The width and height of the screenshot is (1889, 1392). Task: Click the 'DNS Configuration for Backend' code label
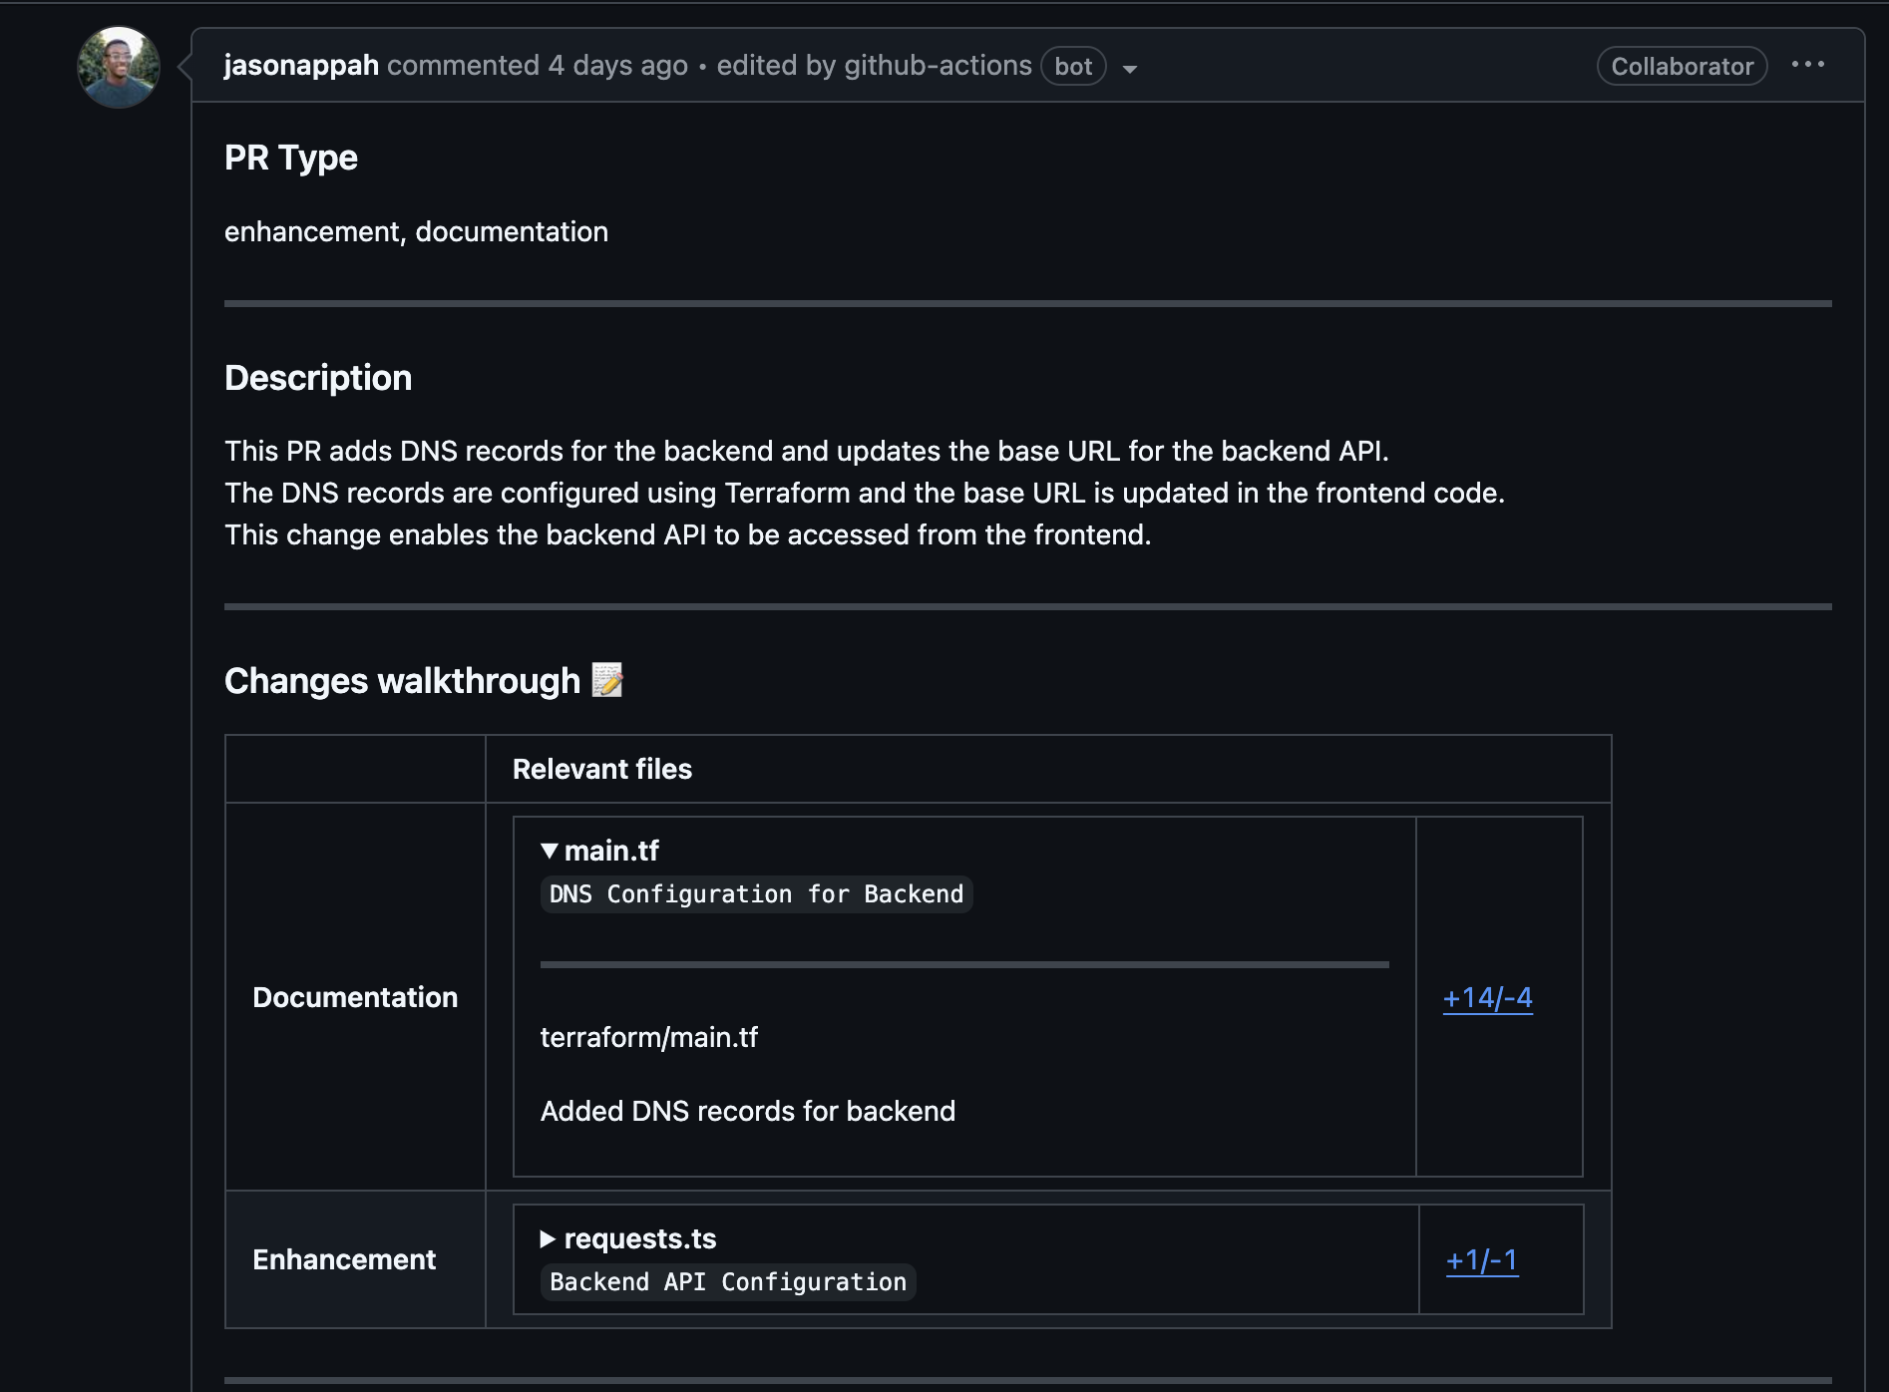point(756,894)
